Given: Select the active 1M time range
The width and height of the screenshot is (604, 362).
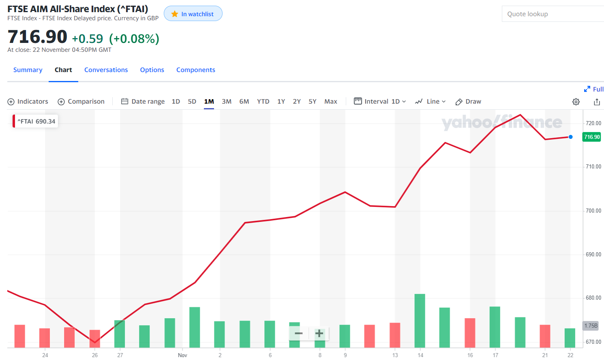Looking at the screenshot, I should tap(209, 102).
